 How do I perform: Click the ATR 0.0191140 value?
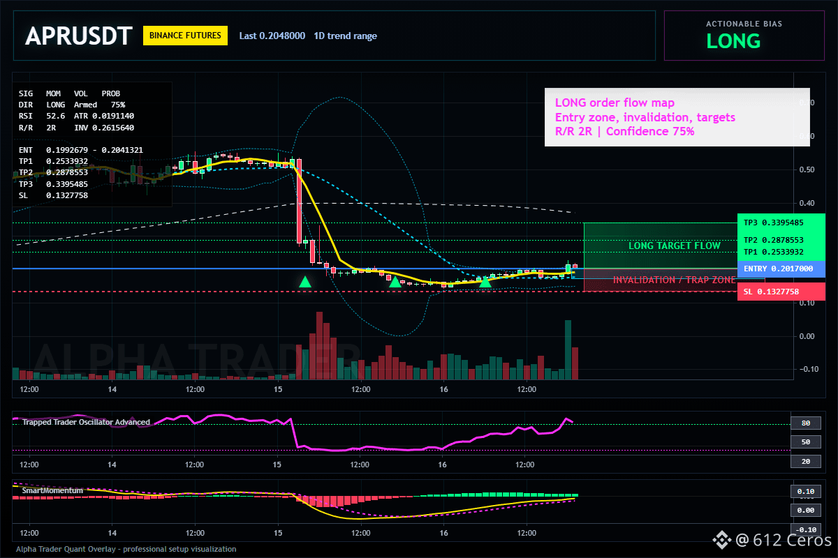point(104,116)
